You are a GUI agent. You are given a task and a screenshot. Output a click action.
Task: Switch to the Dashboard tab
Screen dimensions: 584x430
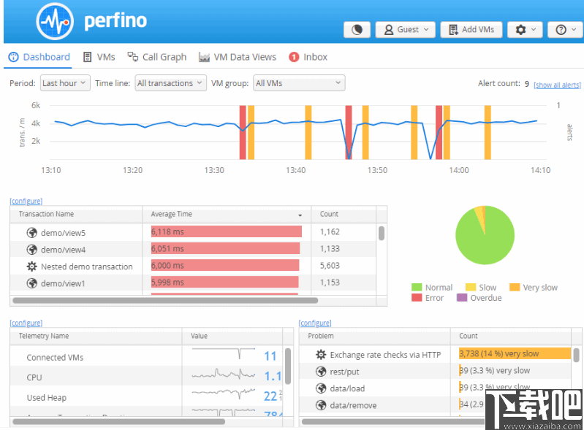[39, 57]
